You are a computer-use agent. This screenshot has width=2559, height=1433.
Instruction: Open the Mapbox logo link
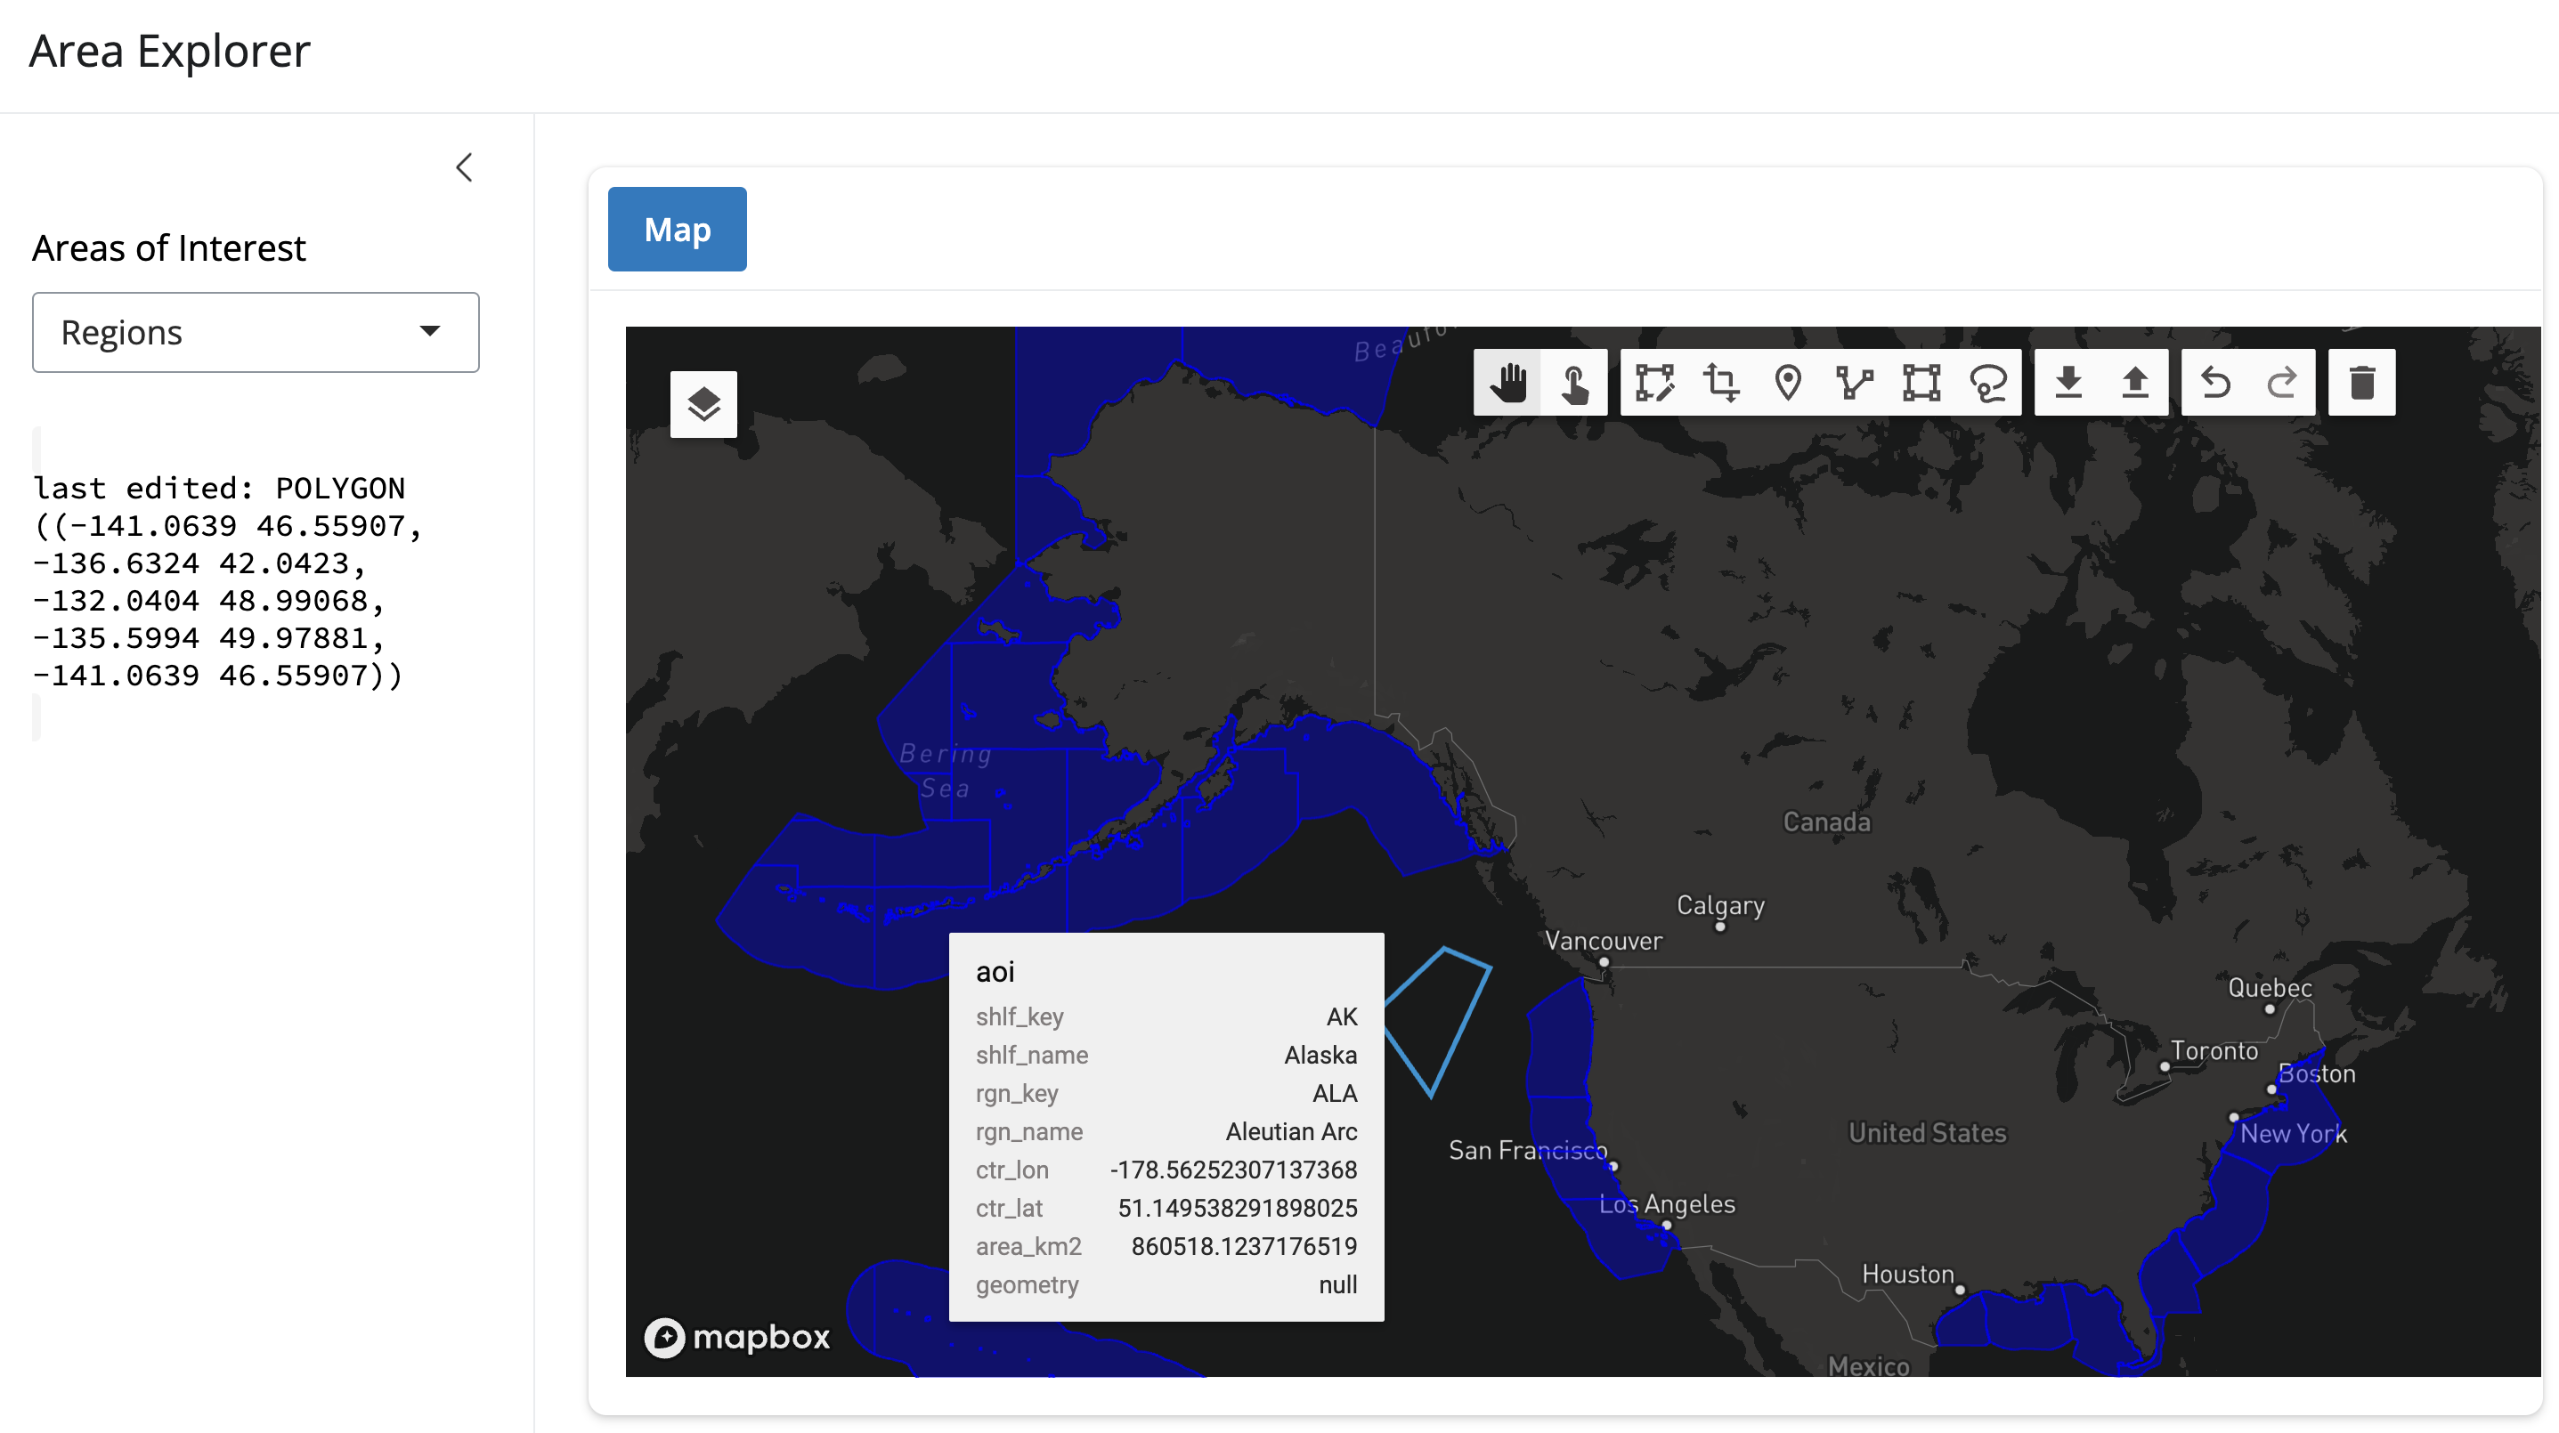736,1337
